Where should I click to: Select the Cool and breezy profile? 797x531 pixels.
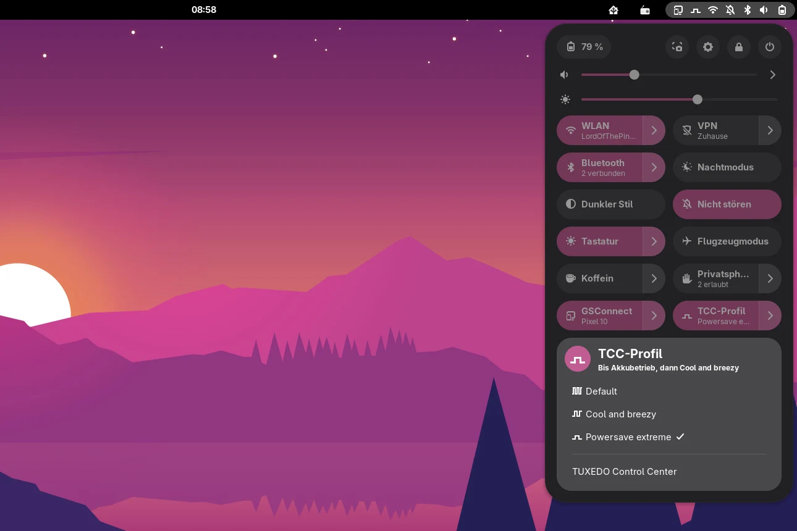669,414
